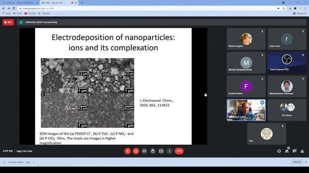This screenshot has height=173, width=309.
Task: Select the Ferhat Kathu participant tile
Action: point(246,86)
